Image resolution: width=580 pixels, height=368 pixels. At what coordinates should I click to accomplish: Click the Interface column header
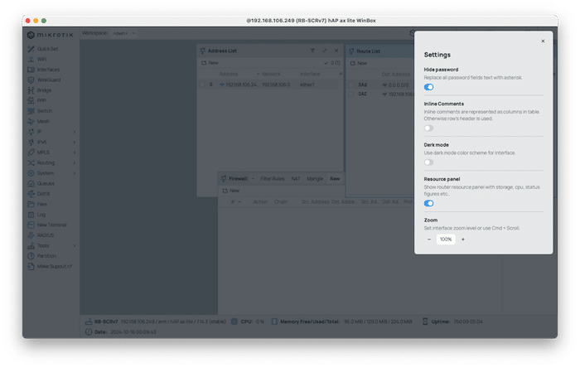pos(310,74)
